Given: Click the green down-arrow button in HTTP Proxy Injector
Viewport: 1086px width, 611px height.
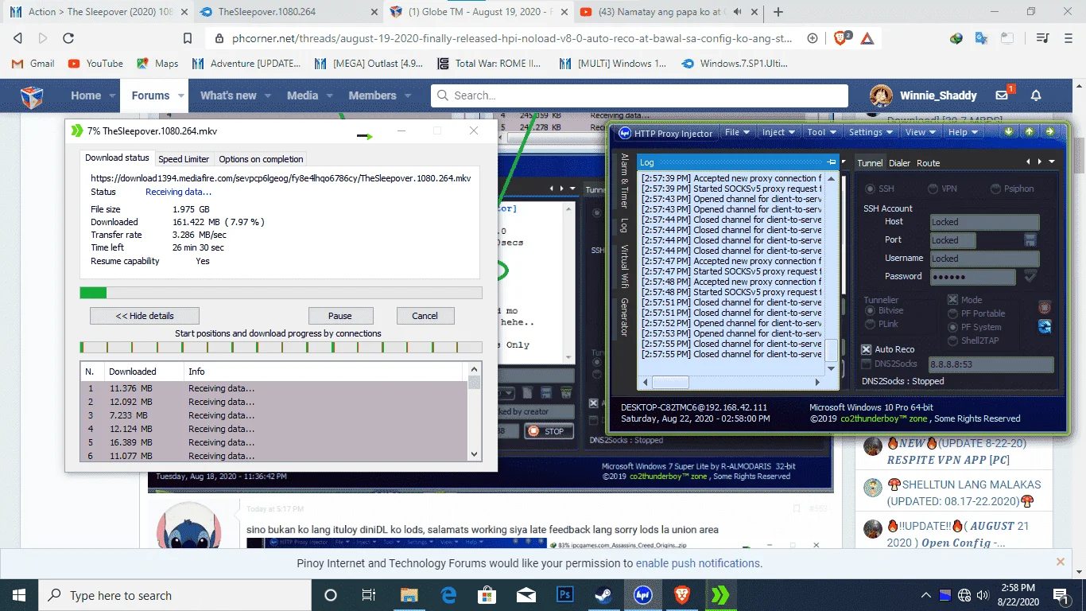Looking at the screenshot, I should (1009, 132).
